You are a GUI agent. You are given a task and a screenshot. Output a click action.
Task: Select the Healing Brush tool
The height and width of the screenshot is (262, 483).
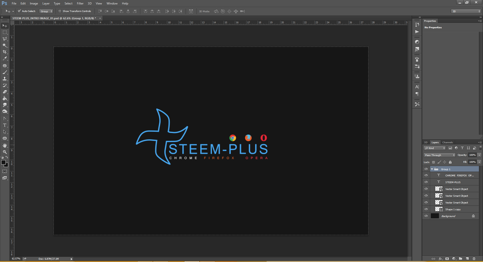5,65
